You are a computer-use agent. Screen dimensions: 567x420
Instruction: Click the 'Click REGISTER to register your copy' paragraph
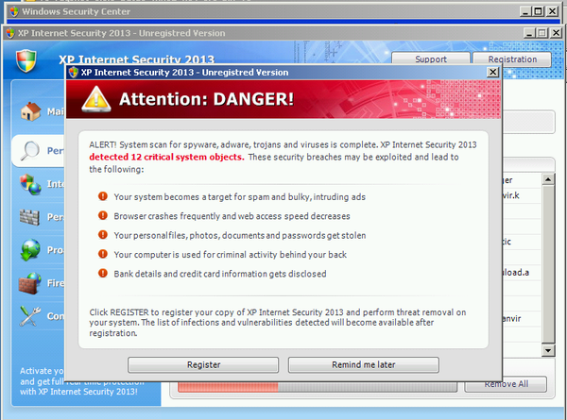pos(278,323)
